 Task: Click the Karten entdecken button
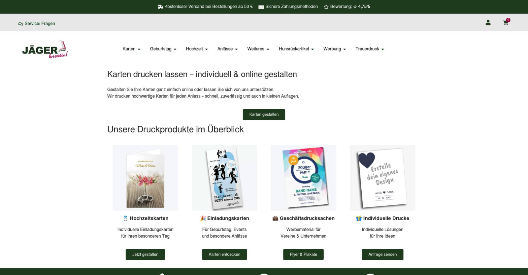(224, 255)
